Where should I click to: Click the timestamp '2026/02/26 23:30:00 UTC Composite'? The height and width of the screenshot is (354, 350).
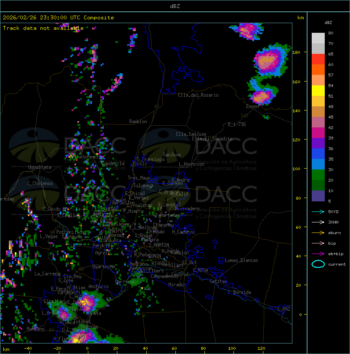tap(58, 18)
